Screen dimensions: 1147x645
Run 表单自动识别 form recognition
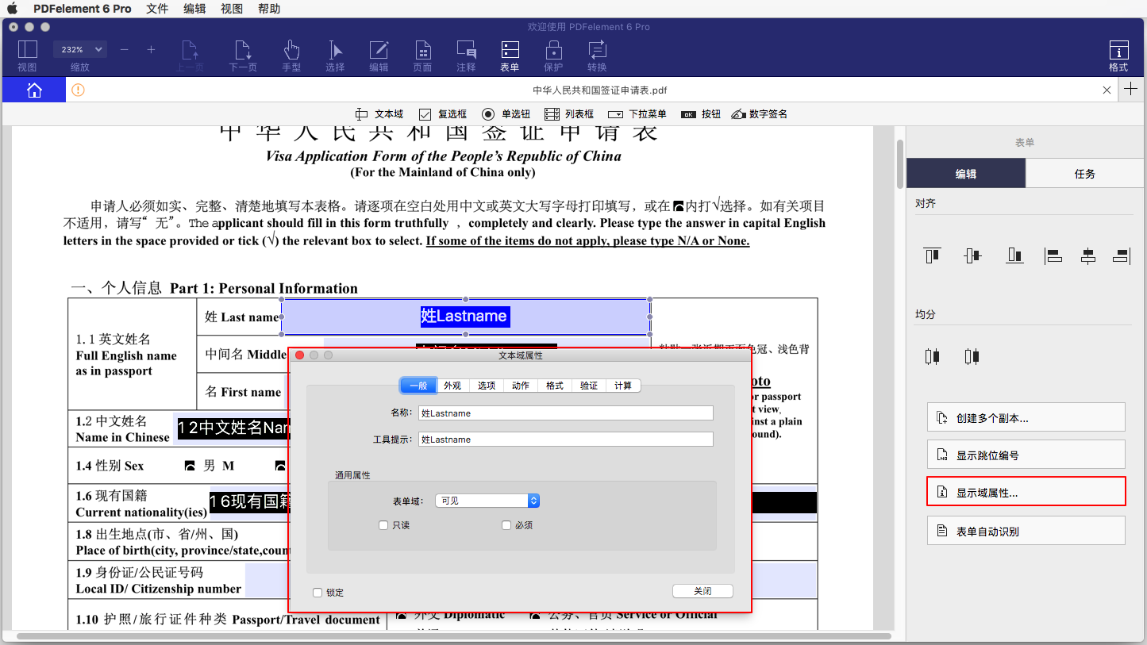coord(1026,530)
